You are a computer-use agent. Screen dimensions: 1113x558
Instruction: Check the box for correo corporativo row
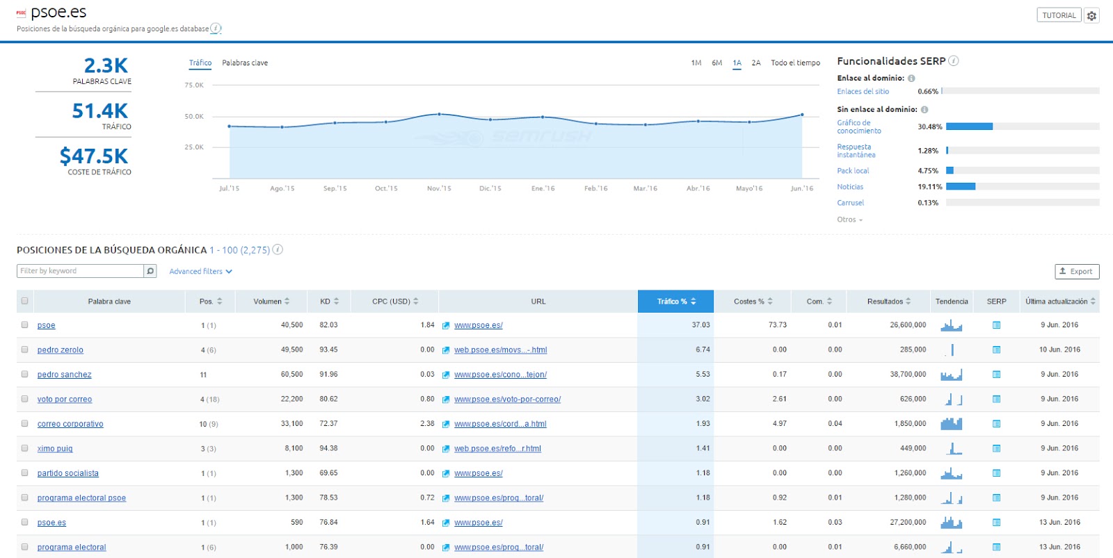pos(24,423)
